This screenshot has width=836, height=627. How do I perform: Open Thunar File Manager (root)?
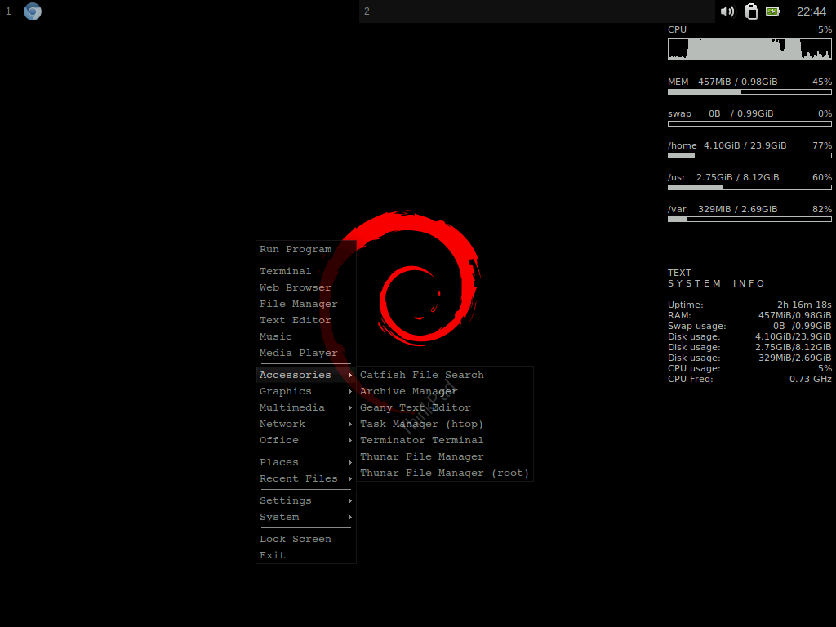click(x=445, y=473)
